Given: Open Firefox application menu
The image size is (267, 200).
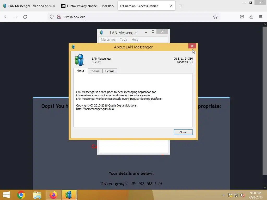Looking at the screenshot, I should pos(260,17).
